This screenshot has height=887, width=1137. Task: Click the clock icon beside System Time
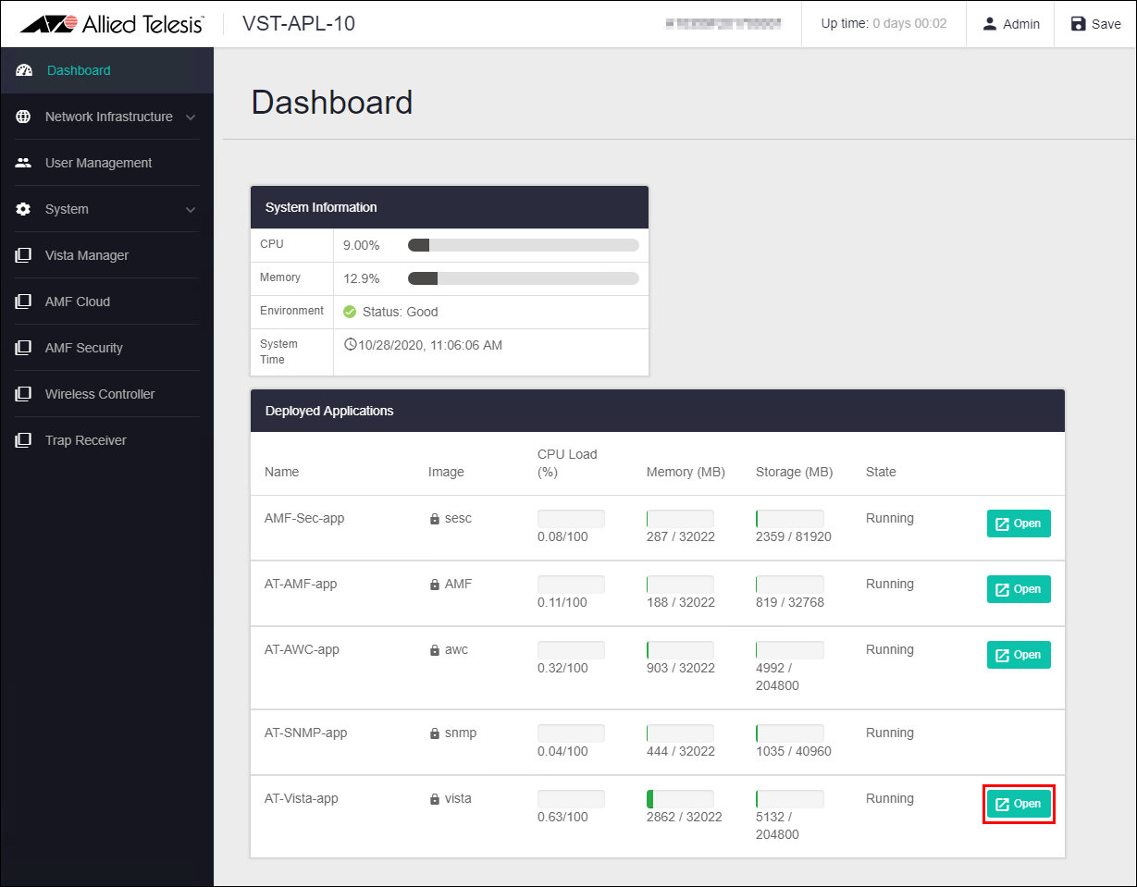[351, 345]
